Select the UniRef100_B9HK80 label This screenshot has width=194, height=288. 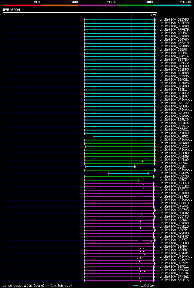pyautogui.click(x=174, y=46)
